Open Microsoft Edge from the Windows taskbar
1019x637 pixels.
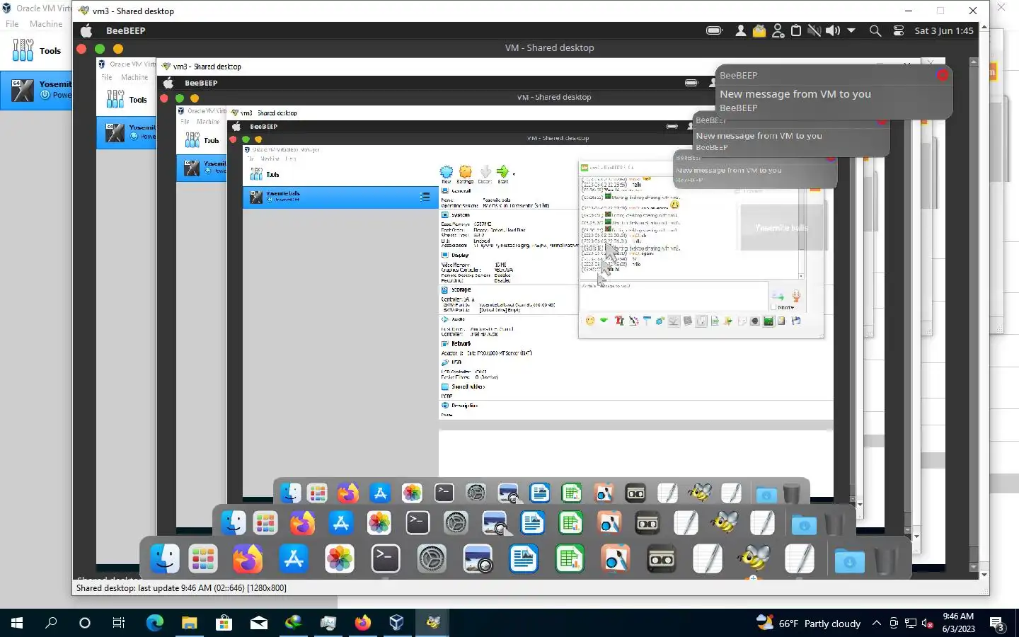click(x=154, y=623)
